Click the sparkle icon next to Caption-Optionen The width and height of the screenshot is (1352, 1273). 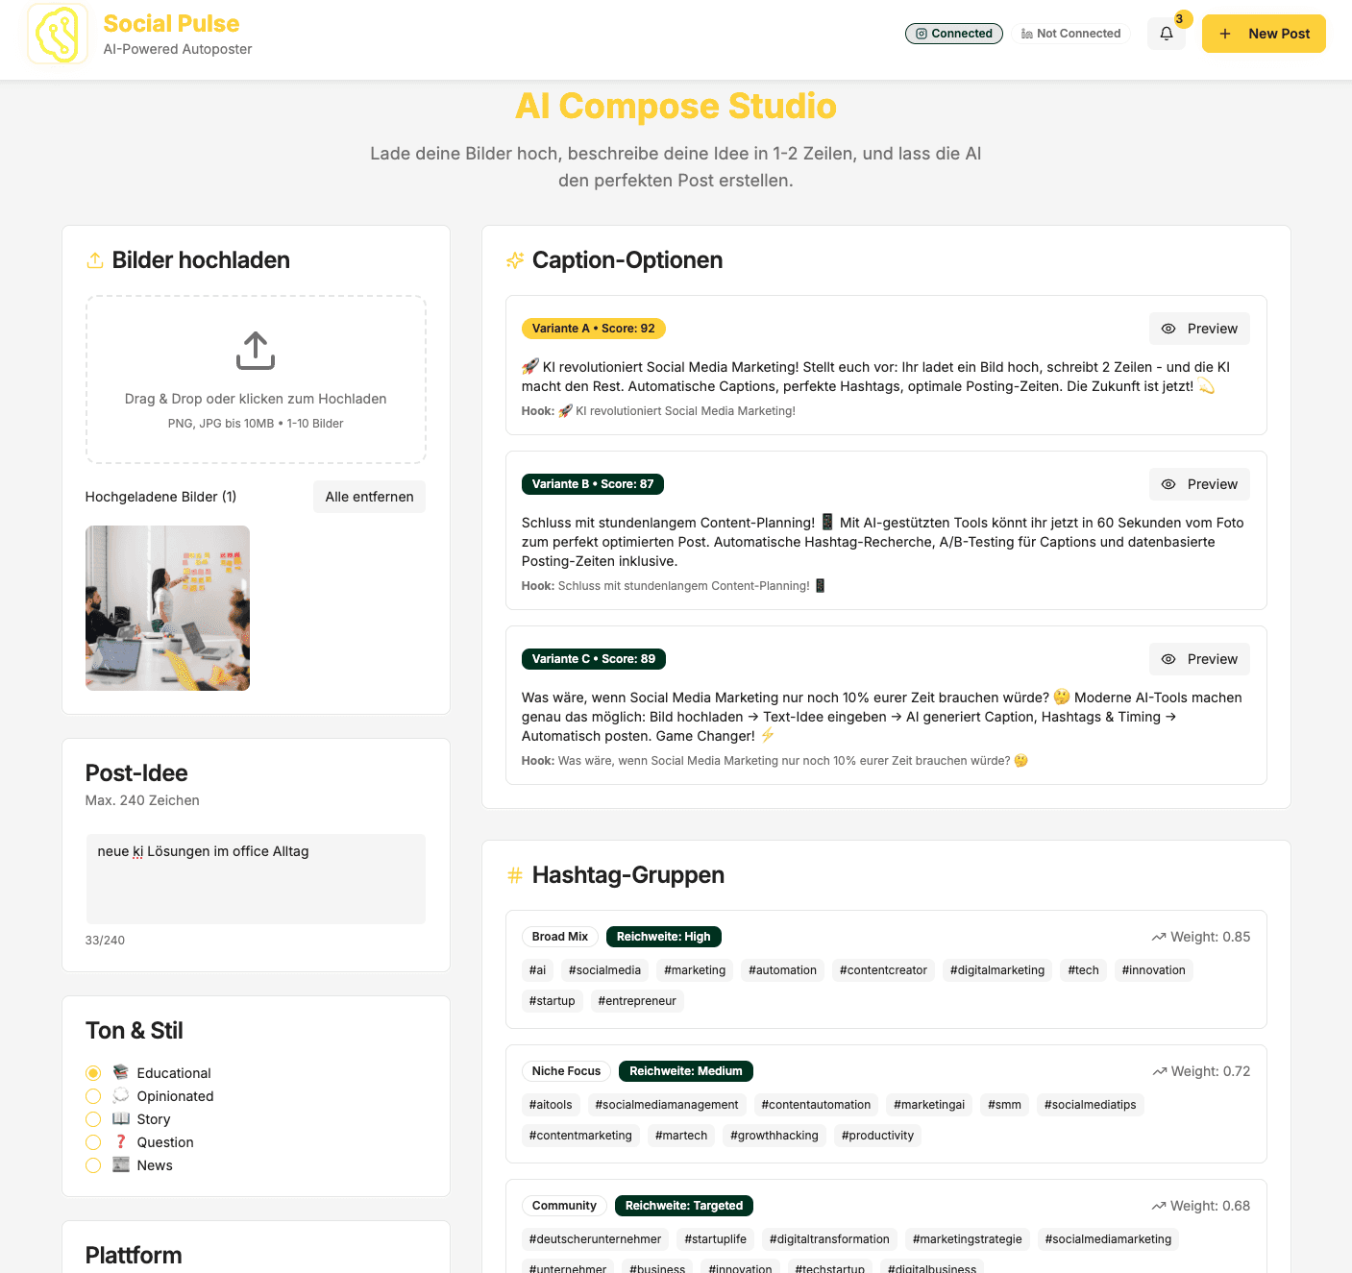pos(515,260)
